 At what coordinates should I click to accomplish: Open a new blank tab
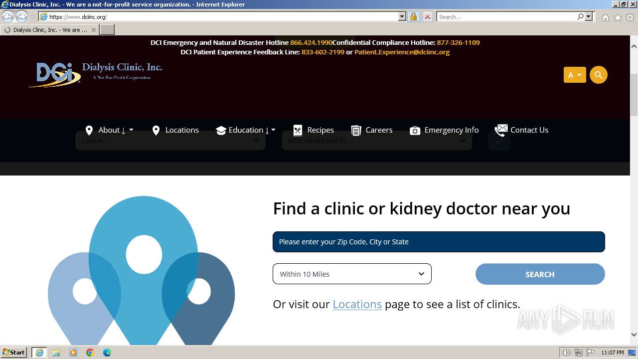[107, 30]
